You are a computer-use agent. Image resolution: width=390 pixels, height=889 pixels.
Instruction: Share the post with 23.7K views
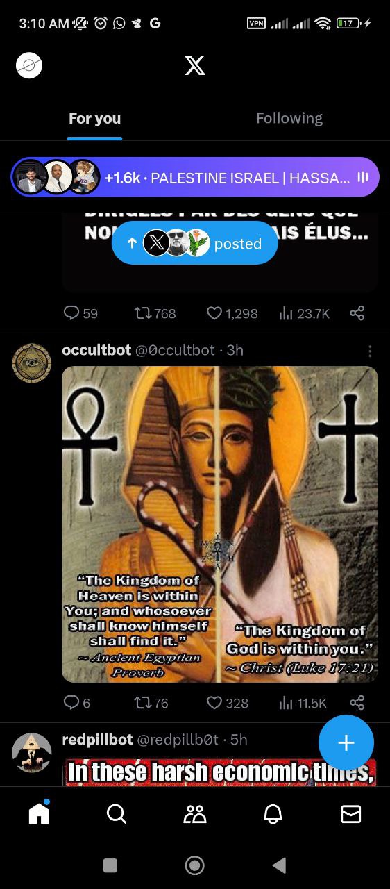357,313
